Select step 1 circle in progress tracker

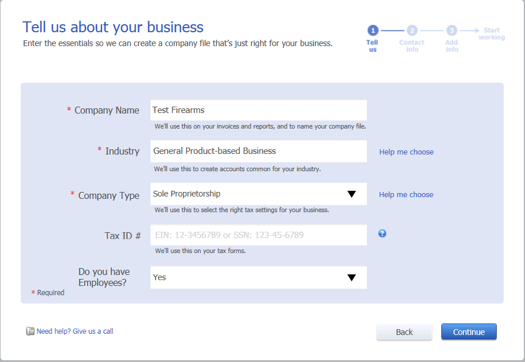click(x=373, y=31)
